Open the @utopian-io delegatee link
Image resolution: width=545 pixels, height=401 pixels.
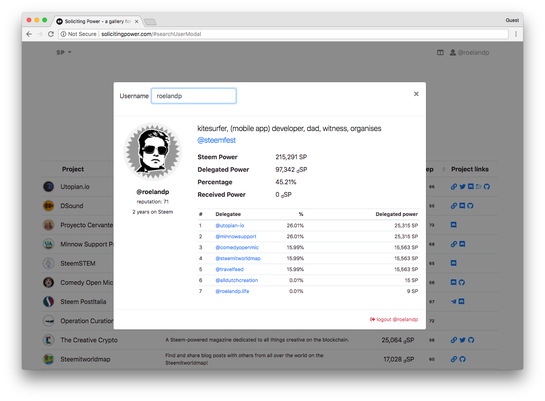[230, 225]
